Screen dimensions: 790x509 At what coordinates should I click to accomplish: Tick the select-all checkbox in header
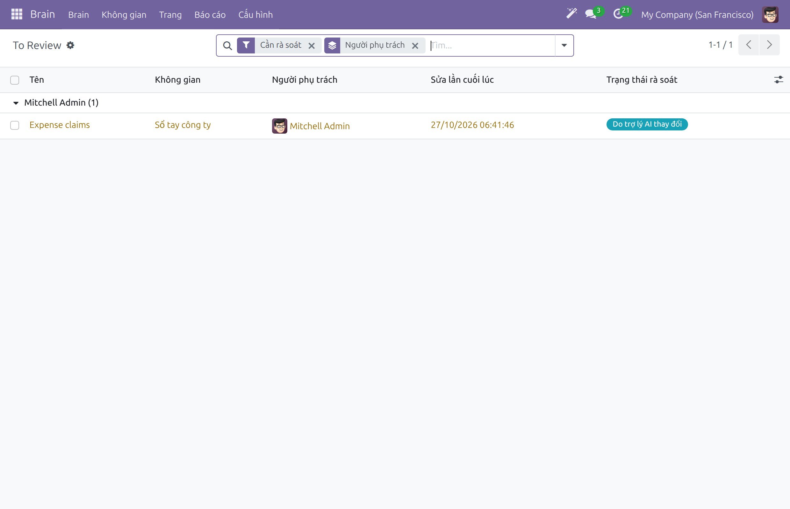pyautogui.click(x=15, y=80)
